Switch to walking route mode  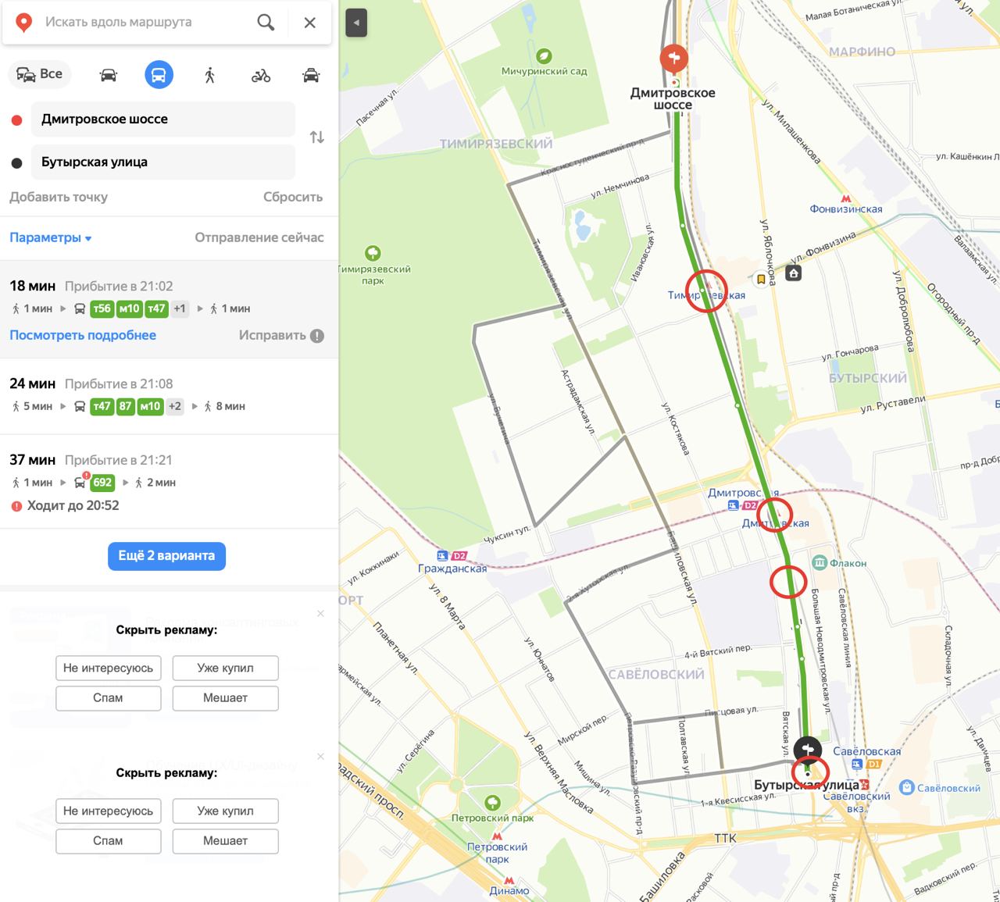point(209,75)
